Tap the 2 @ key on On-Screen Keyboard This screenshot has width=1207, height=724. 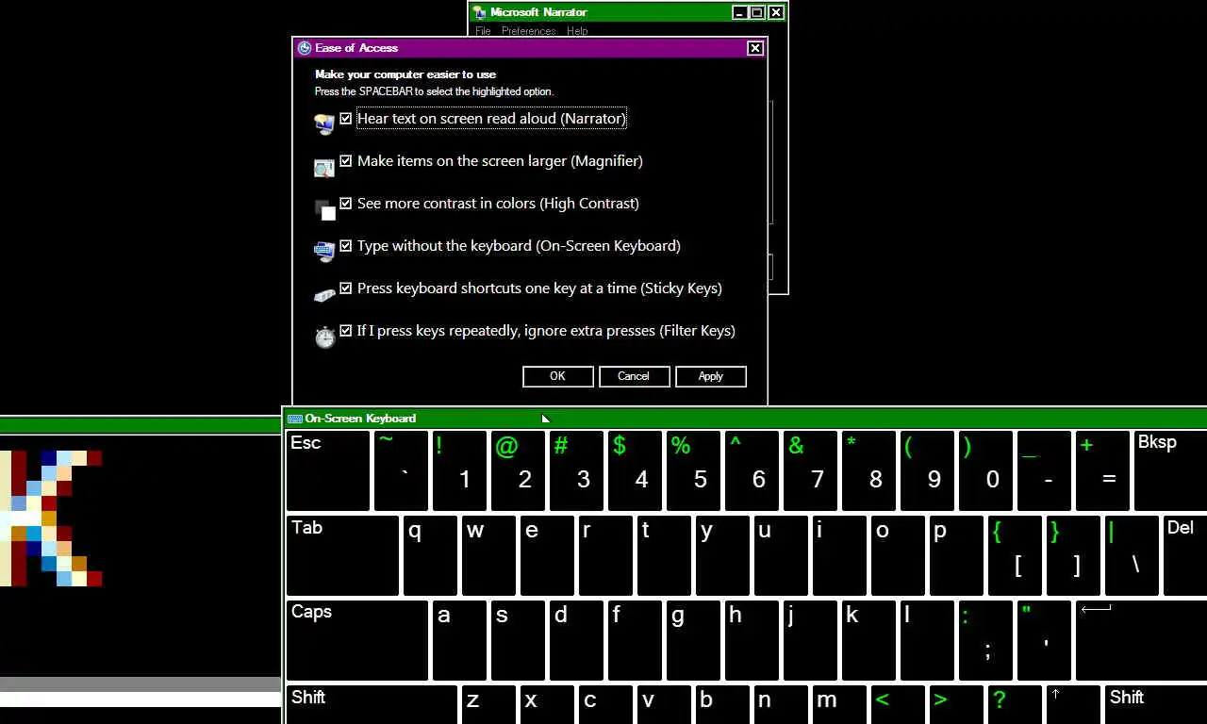518,470
